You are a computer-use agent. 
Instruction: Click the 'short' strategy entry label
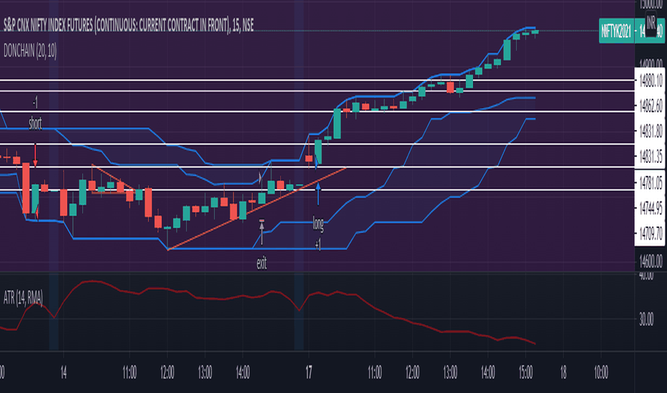click(35, 124)
